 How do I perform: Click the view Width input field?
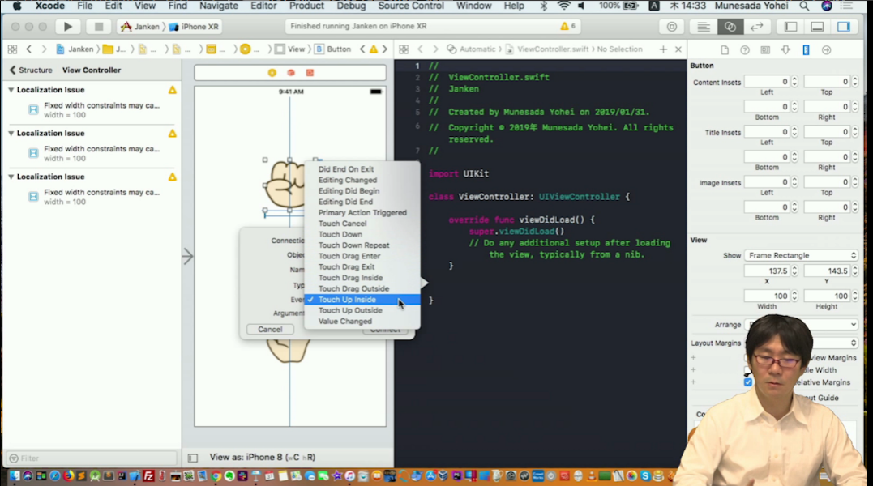767,296
